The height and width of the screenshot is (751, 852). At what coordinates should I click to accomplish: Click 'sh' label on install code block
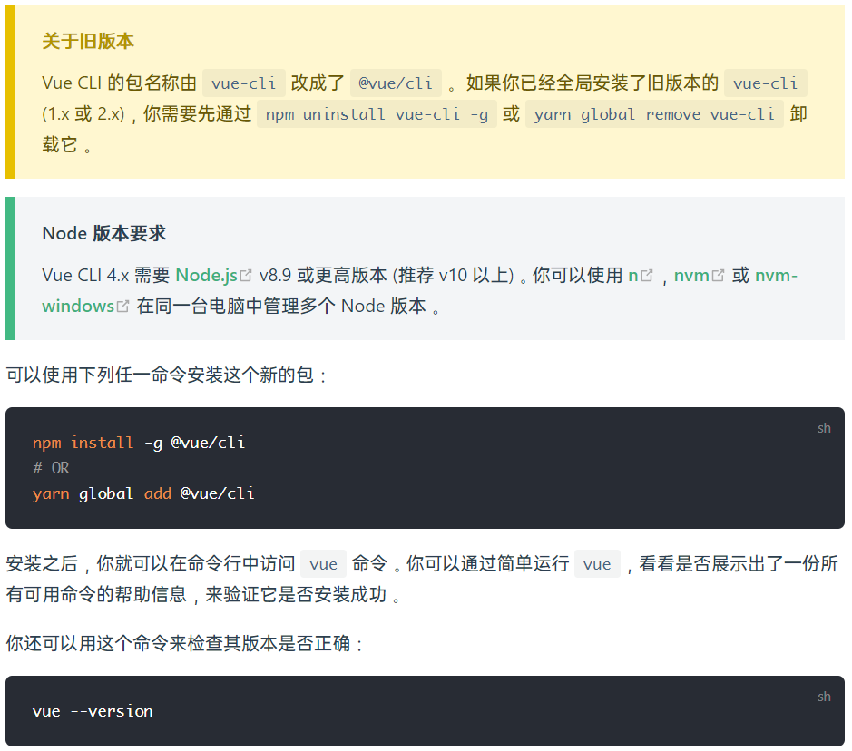(824, 428)
